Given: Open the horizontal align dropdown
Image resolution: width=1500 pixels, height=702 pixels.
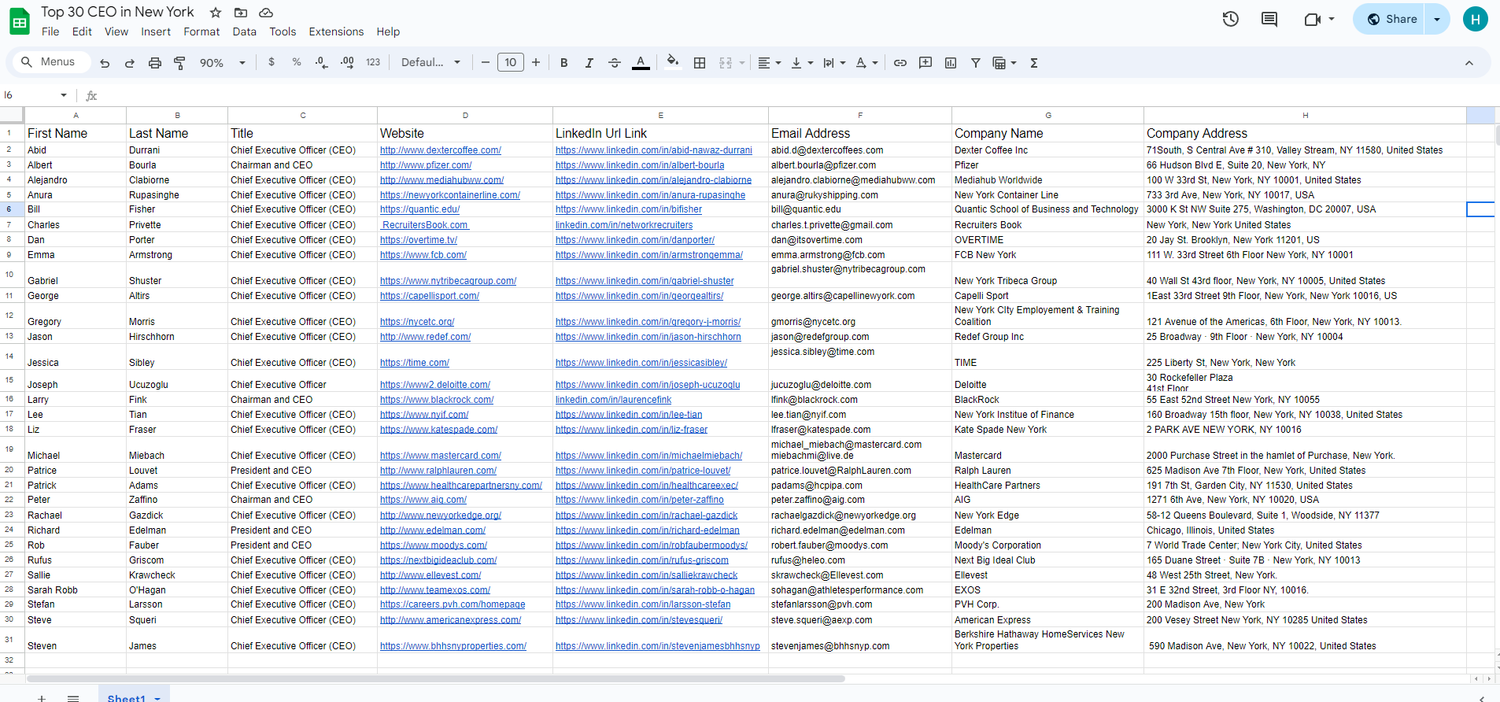Looking at the screenshot, I should 769,63.
